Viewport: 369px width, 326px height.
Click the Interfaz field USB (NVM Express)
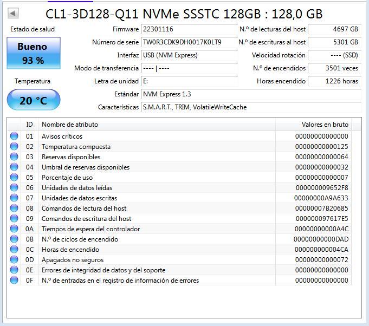point(189,55)
